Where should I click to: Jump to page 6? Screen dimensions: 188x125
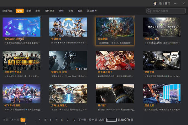[x=51, y=120]
